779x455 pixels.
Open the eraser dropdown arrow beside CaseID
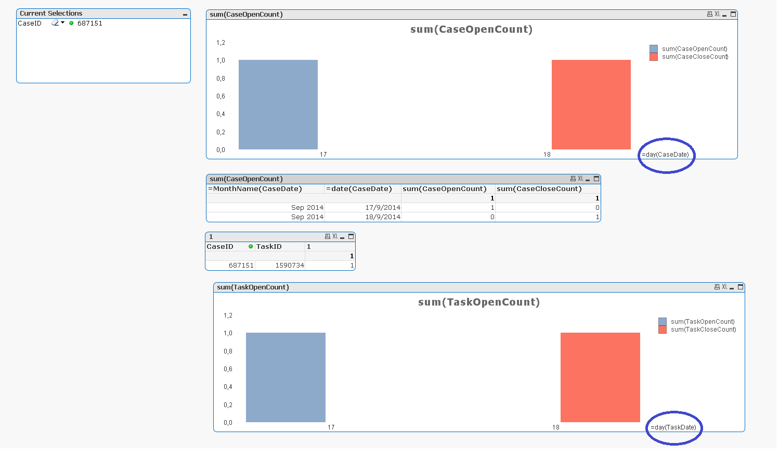point(62,23)
